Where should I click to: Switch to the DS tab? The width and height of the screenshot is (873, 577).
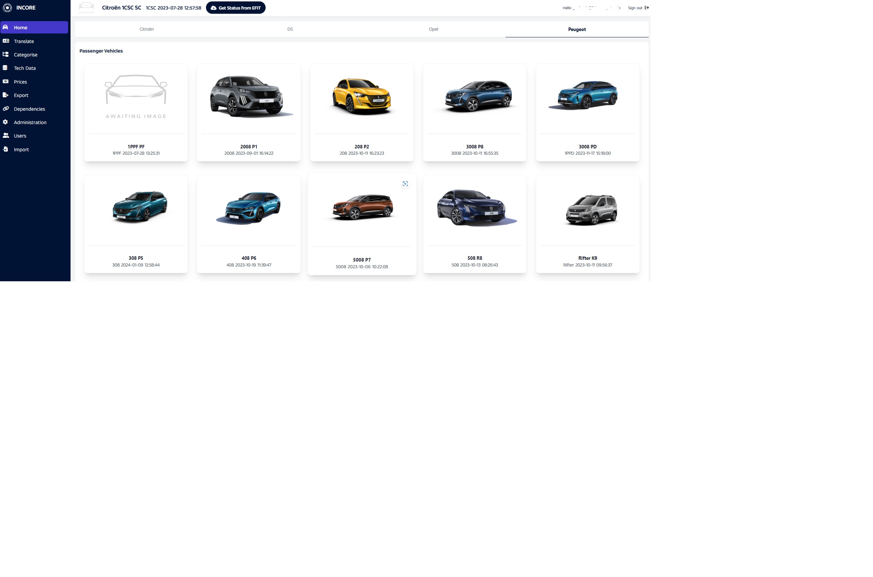[x=290, y=29]
